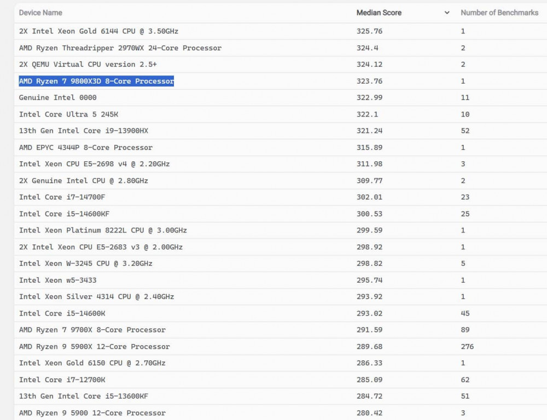Click median score value 325.76

369,31
